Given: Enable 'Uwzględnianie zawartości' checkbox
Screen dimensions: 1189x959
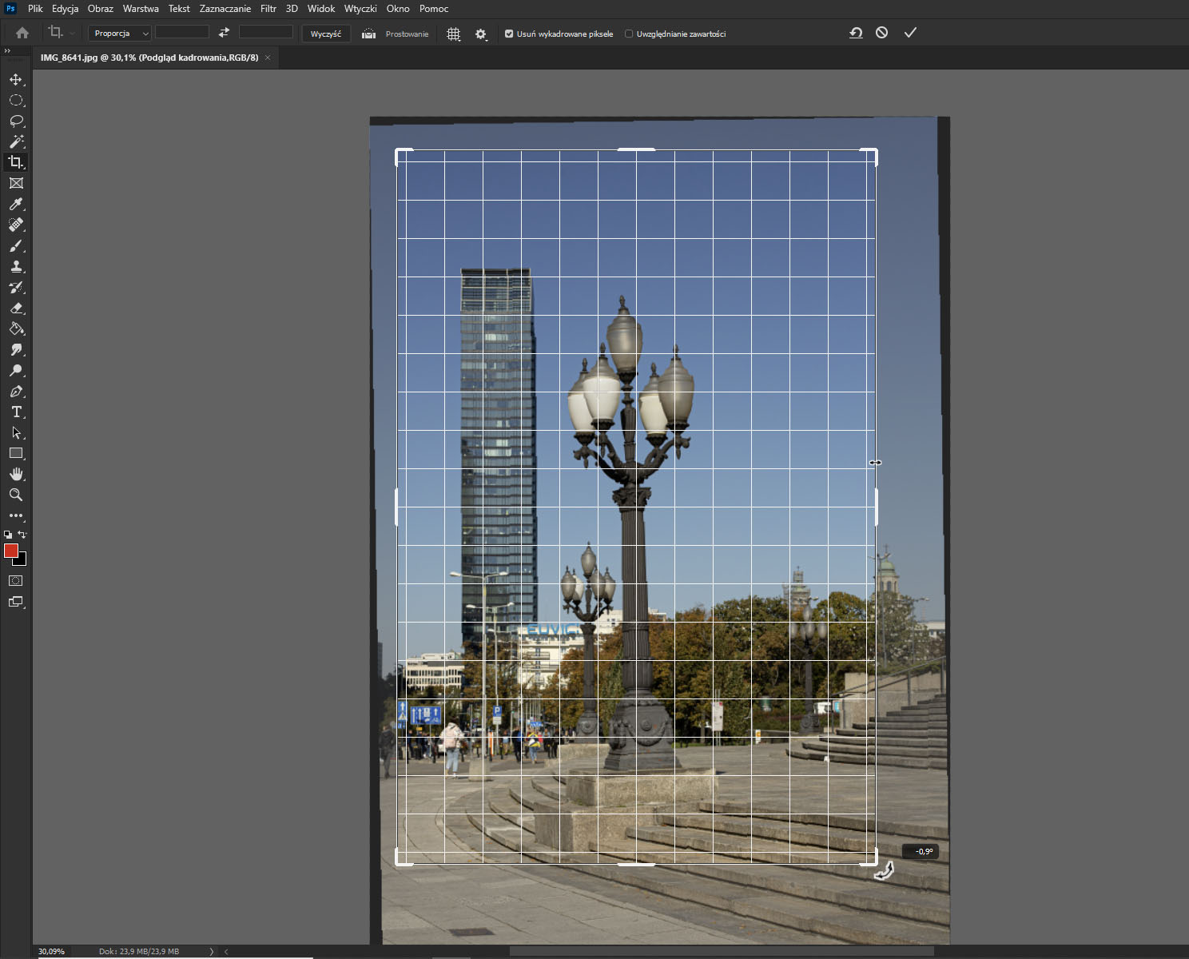Looking at the screenshot, I should 629,34.
